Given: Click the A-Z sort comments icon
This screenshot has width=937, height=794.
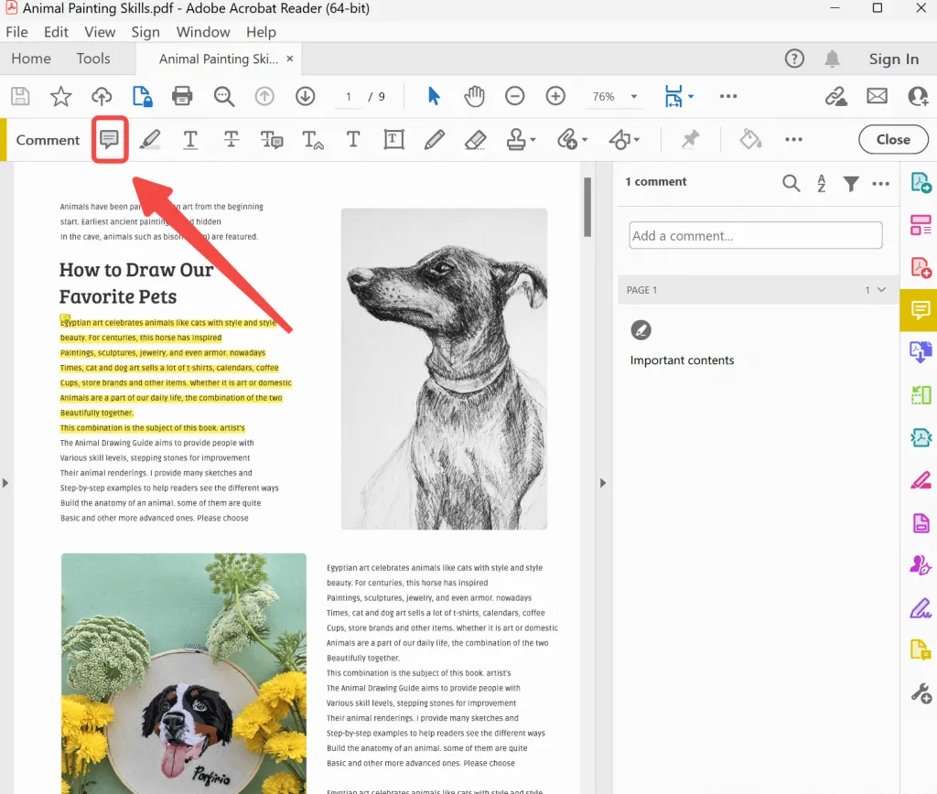Looking at the screenshot, I should tap(821, 183).
